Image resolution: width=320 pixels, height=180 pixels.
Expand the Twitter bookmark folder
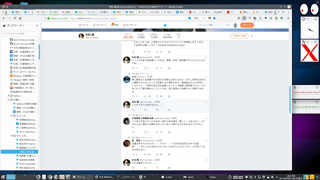pyautogui.click(x=8, y=95)
